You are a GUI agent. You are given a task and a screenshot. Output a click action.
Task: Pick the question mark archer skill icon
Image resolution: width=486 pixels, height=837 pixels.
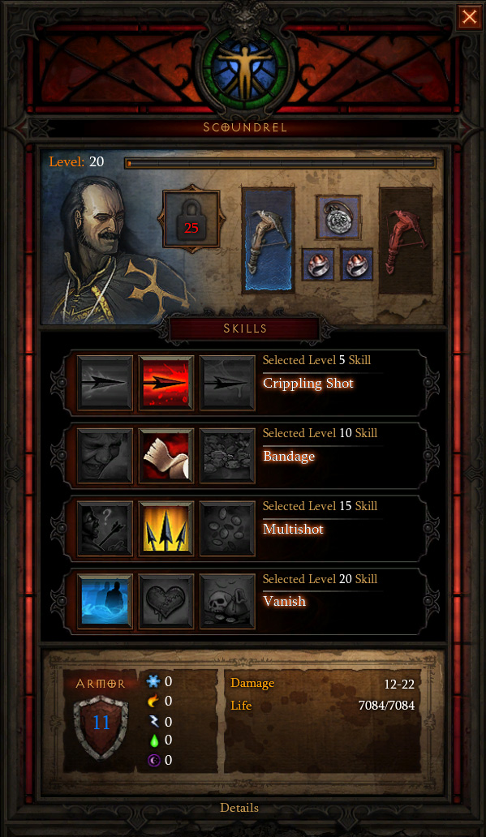pyautogui.click(x=105, y=529)
